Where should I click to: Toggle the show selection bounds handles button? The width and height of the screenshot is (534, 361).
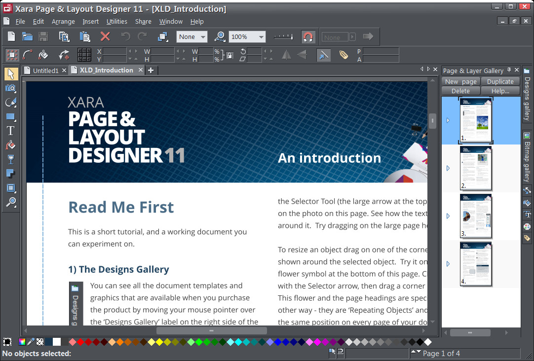click(12, 55)
